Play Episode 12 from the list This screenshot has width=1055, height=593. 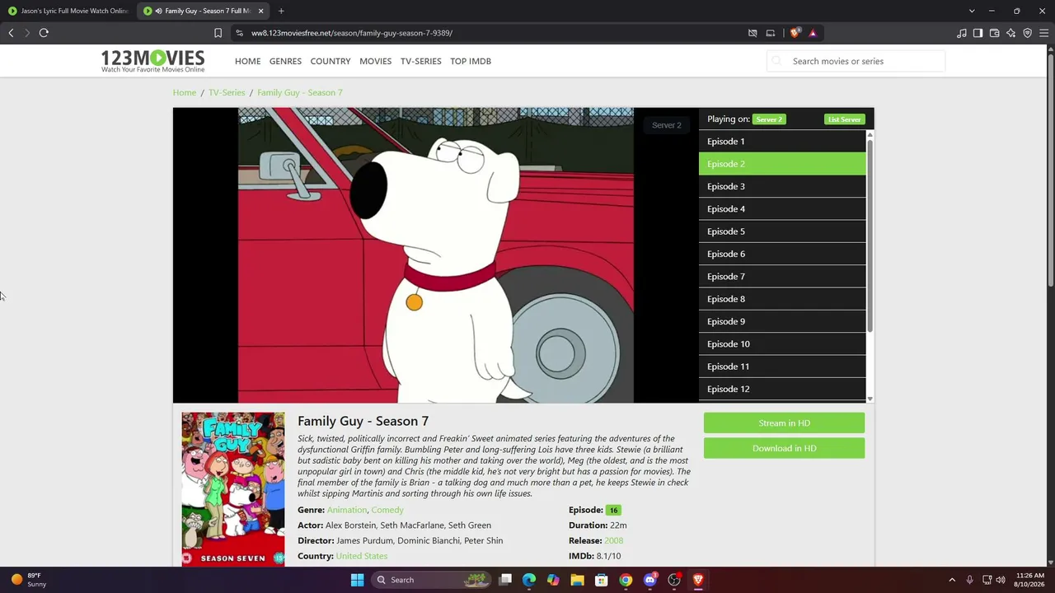tap(782, 389)
